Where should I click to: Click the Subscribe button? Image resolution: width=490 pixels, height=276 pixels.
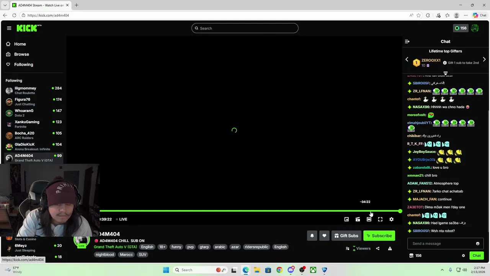coord(379,236)
